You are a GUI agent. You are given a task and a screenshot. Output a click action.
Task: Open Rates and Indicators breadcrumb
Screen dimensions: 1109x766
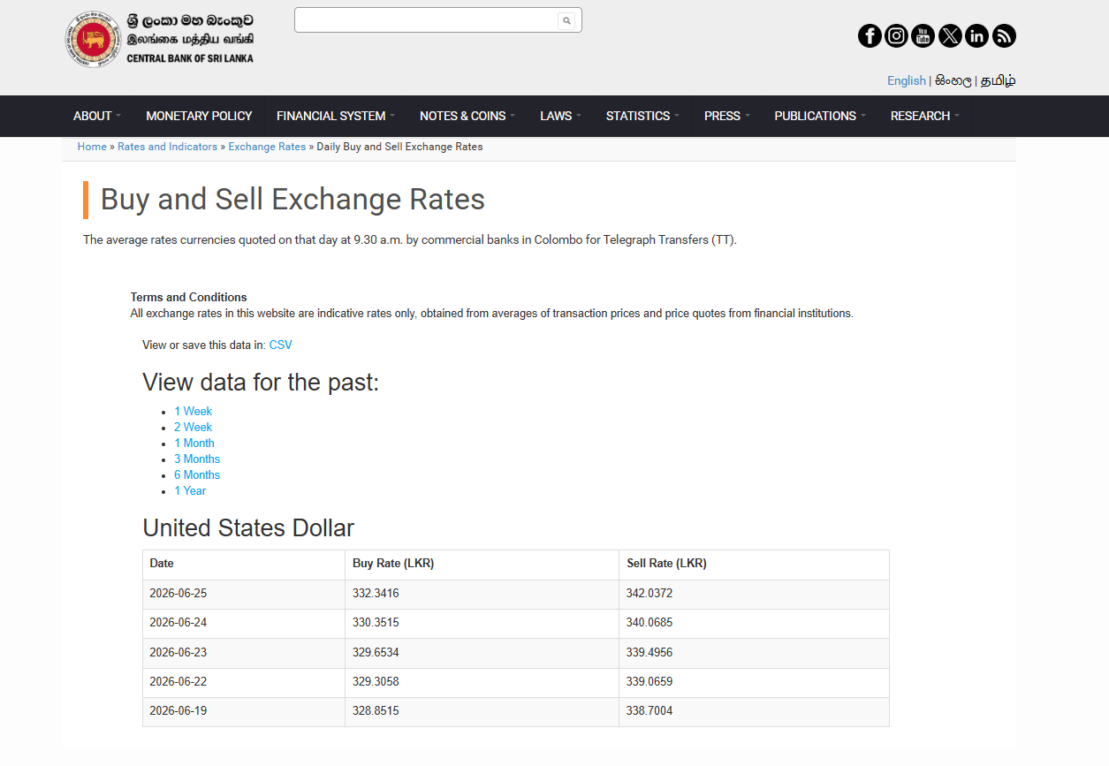167,147
